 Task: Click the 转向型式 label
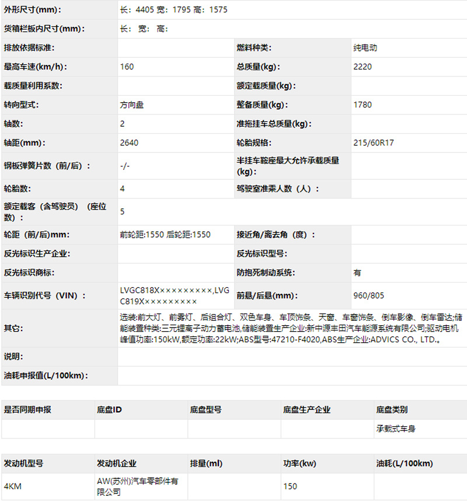pos(21,105)
